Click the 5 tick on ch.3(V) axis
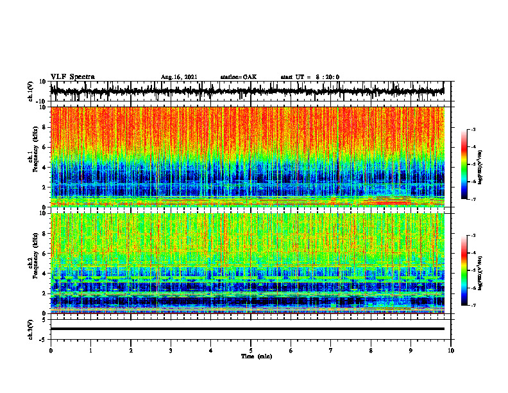The width and height of the screenshot is (508, 393). [x=44, y=320]
